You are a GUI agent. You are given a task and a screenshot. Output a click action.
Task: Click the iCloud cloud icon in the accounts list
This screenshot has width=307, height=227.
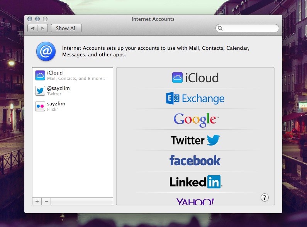40,76
